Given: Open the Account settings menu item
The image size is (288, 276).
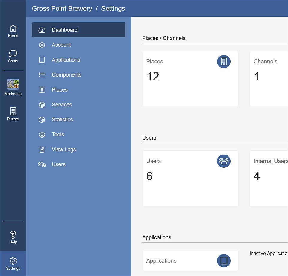Looking at the screenshot, I should [x=78, y=45].
